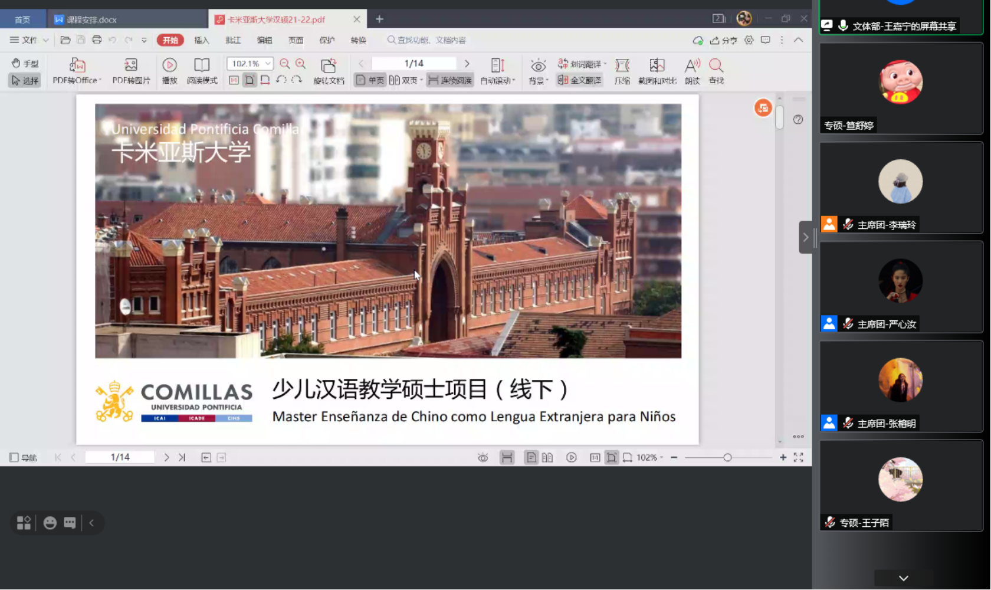Click the 分享 share button
The image size is (991, 590).
pyautogui.click(x=724, y=40)
